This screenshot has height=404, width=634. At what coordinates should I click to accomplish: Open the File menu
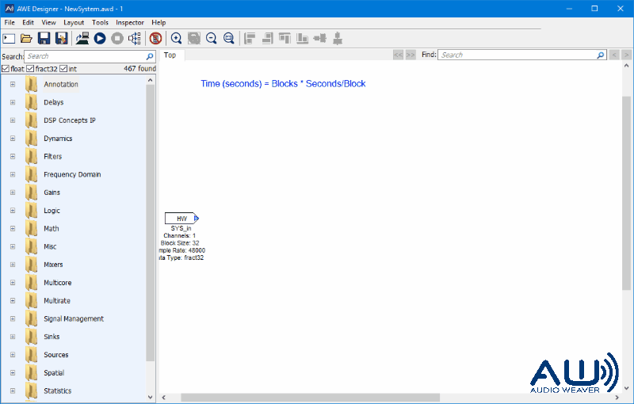(x=10, y=23)
